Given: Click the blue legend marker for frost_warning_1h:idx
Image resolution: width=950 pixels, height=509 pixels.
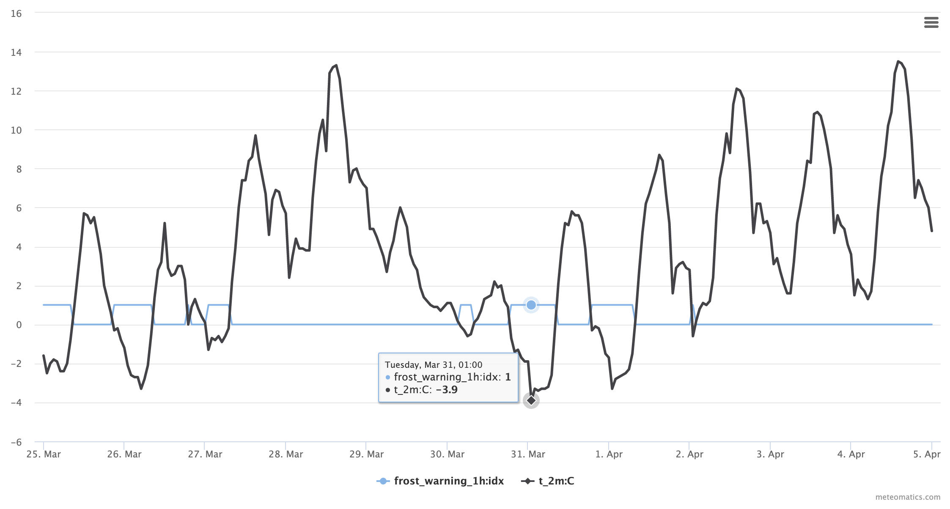Looking at the screenshot, I should click(383, 481).
